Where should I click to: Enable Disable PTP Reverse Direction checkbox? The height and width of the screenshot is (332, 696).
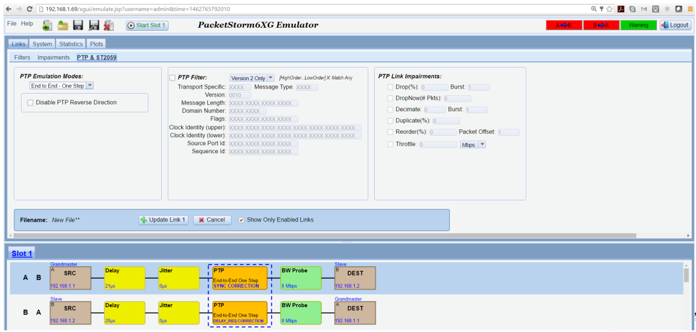point(30,103)
